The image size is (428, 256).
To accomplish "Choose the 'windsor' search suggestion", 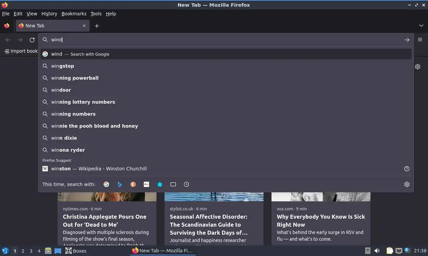I will (226, 90).
